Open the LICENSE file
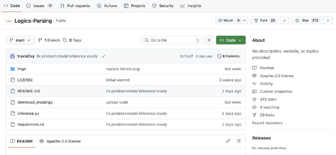The height and width of the screenshot is (155, 336). pyautogui.click(x=25, y=80)
